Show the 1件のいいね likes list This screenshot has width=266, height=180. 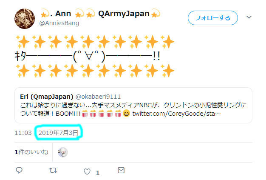31,152
